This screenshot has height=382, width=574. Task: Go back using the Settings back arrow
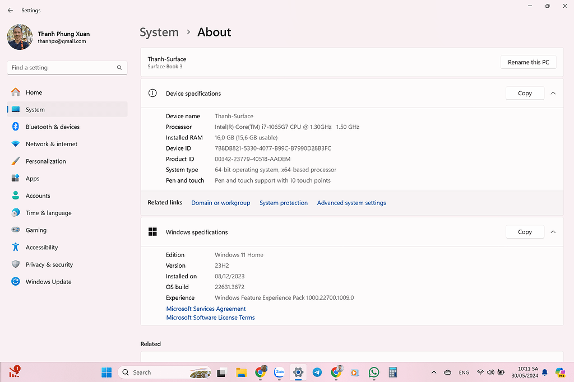(10, 10)
